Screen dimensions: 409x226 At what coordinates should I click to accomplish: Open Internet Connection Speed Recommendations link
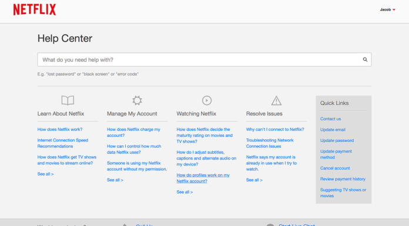(x=63, y=143)
